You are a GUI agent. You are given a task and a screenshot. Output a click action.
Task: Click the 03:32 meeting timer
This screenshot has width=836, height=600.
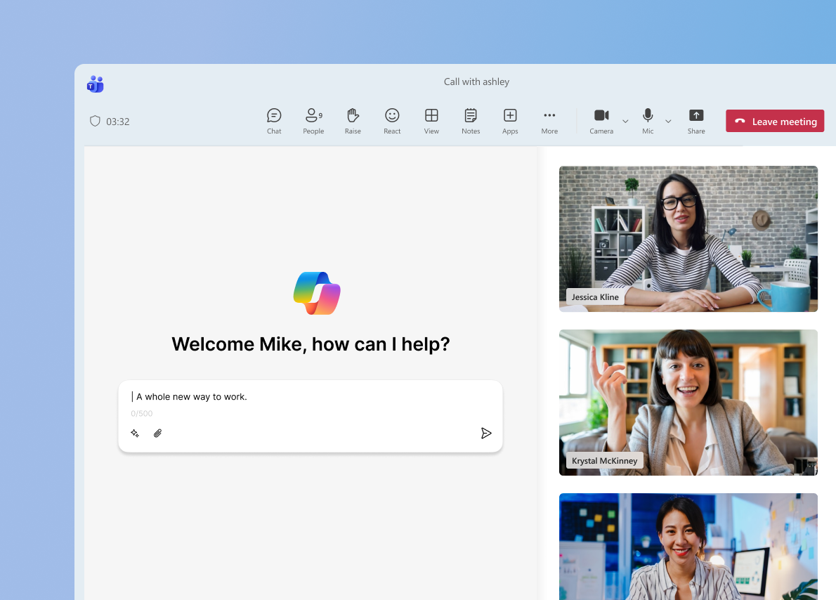[118, 122]
